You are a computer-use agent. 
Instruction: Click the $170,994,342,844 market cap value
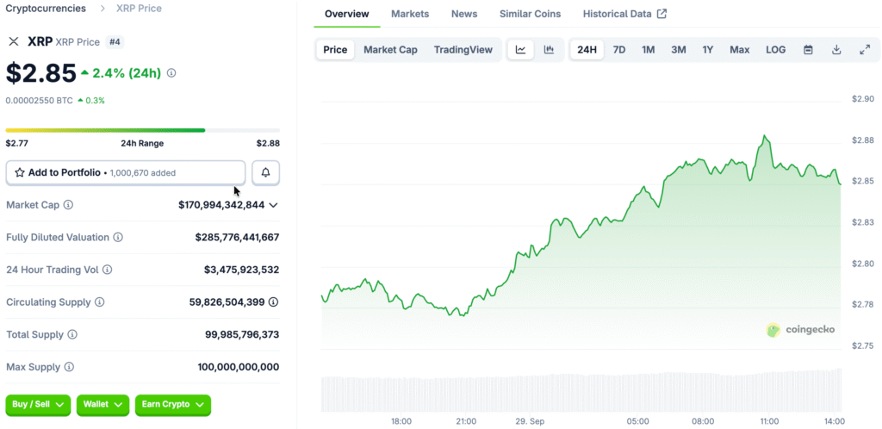point(221,205)
